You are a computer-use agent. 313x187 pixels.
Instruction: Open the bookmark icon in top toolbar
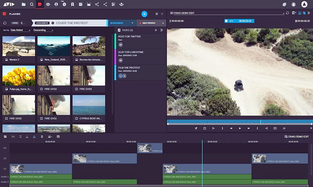pos(72,4)
